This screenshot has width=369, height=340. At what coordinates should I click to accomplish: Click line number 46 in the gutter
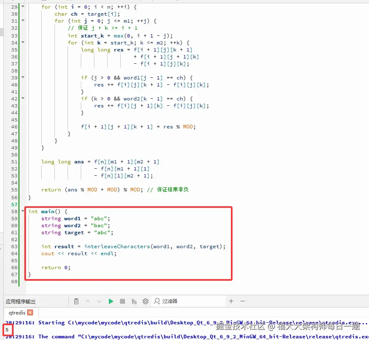(14, 127)
